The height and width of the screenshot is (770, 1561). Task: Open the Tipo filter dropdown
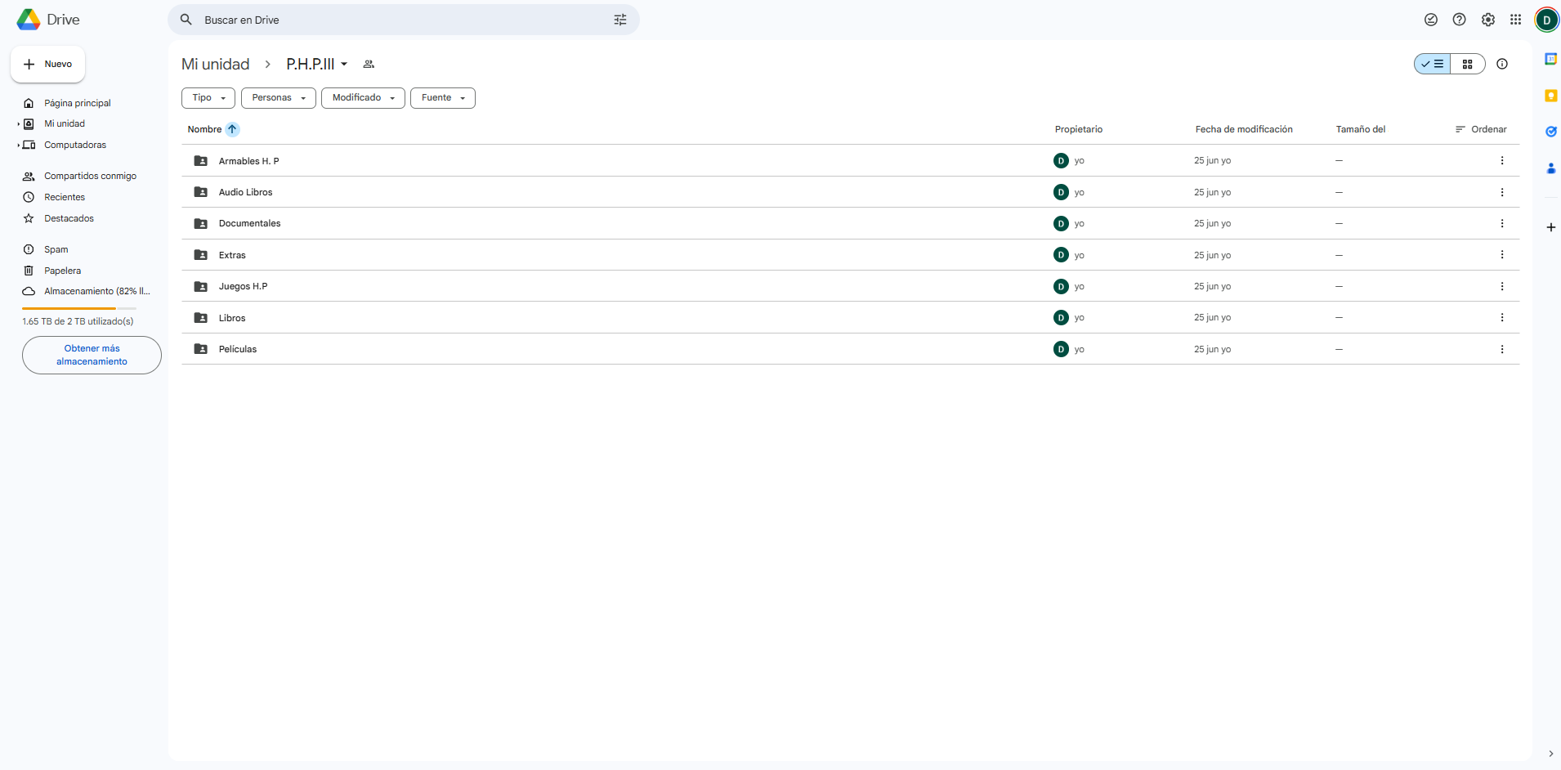208,98
